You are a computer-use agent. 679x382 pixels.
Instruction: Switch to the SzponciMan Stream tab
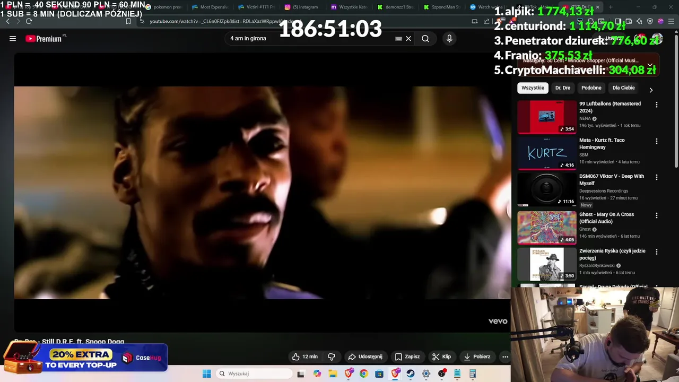tap(442, 7)
